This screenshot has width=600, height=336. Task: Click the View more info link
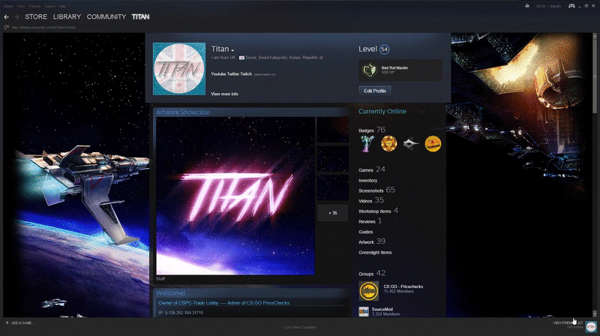pyautogui.click(x=224, y=94)
